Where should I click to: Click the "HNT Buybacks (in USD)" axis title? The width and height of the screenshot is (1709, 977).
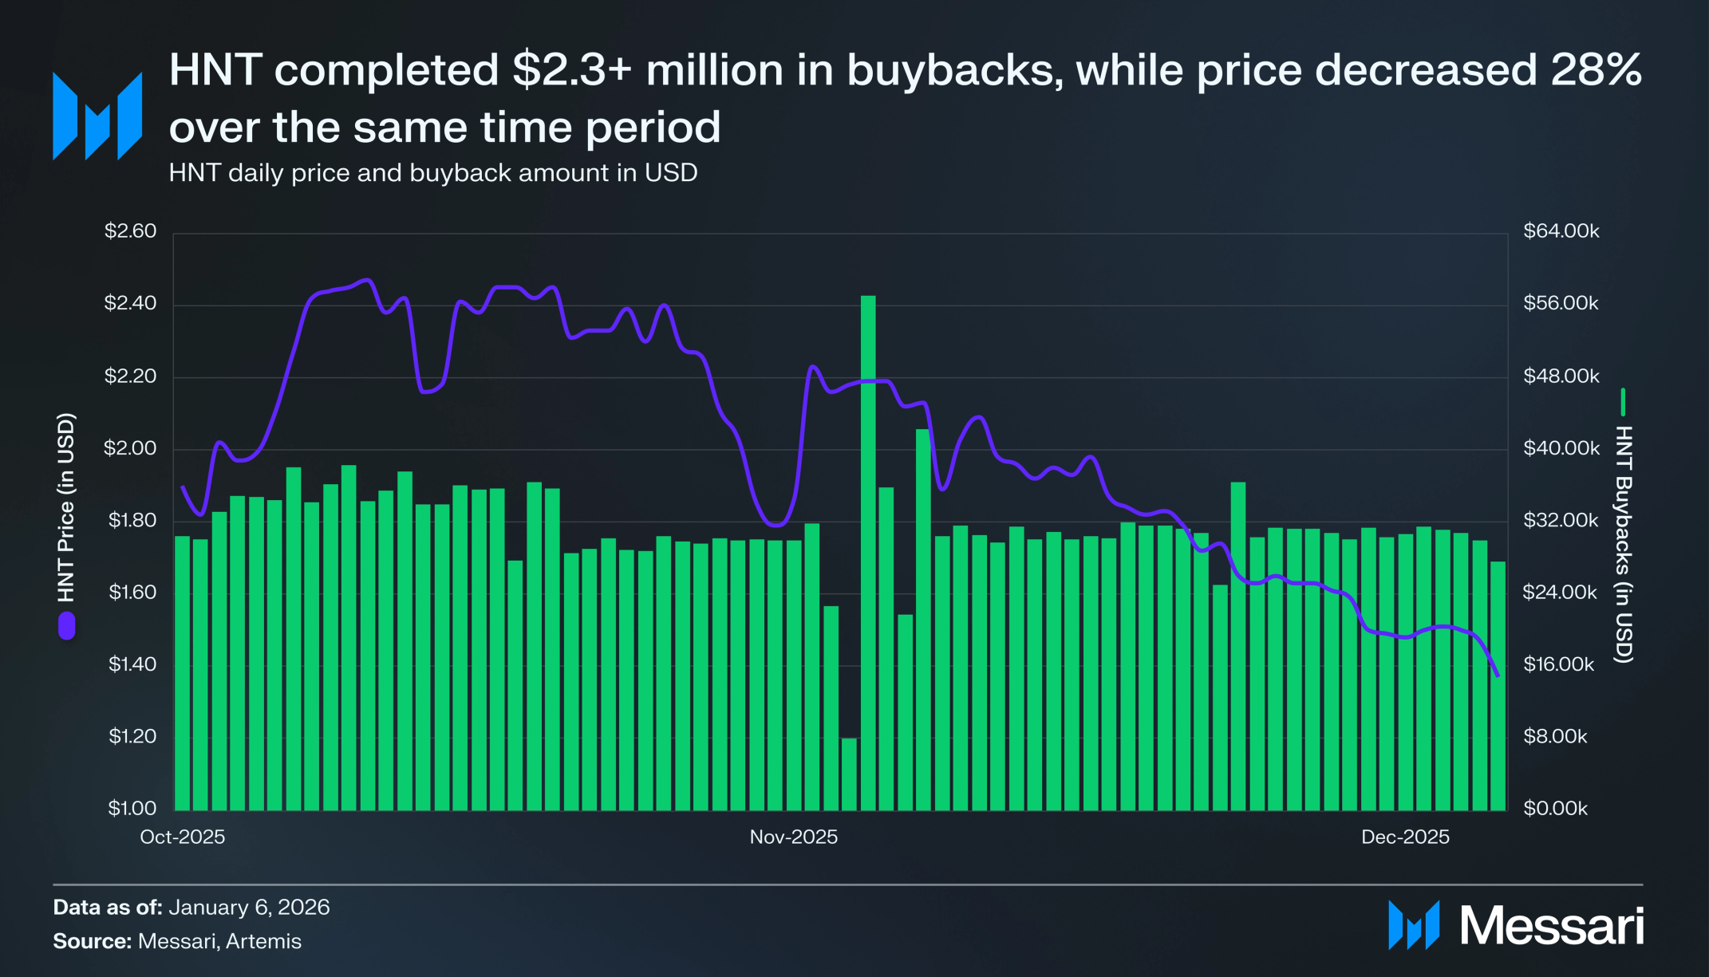coord(1624,545)
